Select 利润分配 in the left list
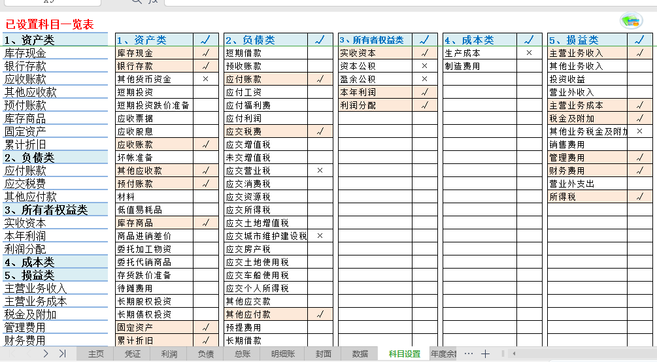 click(56, 249)
